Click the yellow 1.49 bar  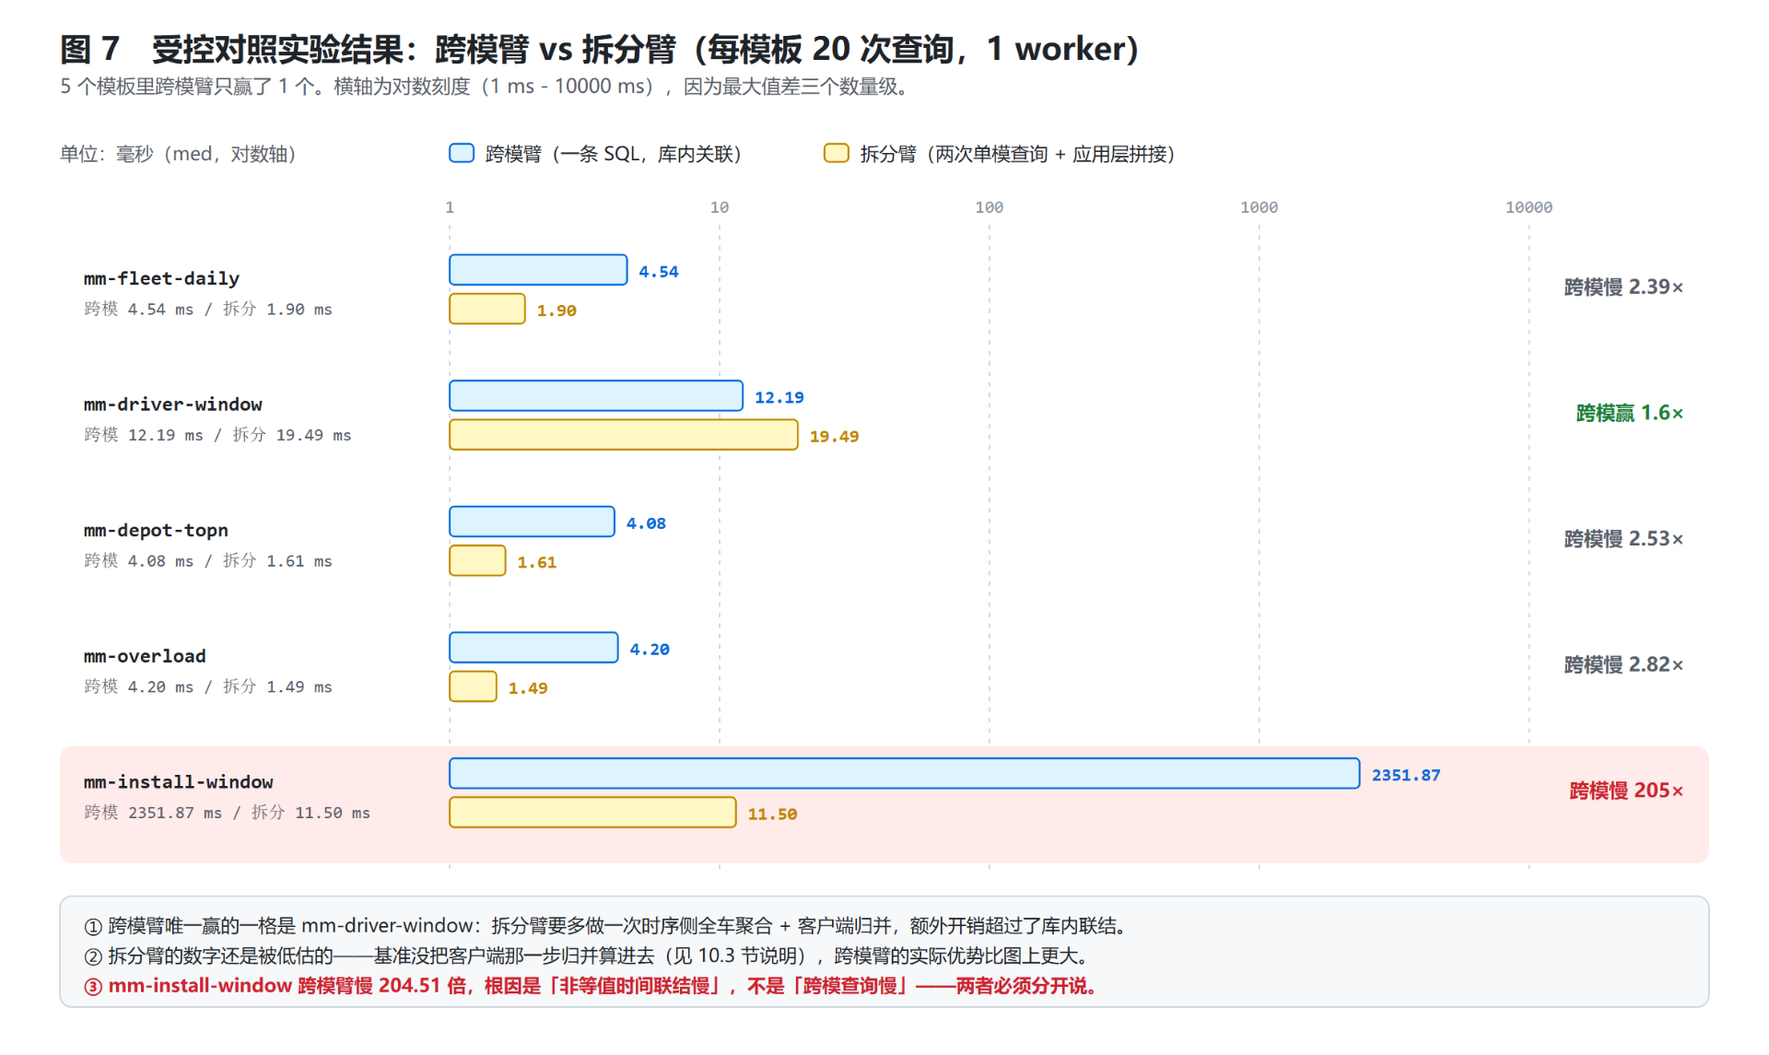pyautogui.click(x=473, y=686)
